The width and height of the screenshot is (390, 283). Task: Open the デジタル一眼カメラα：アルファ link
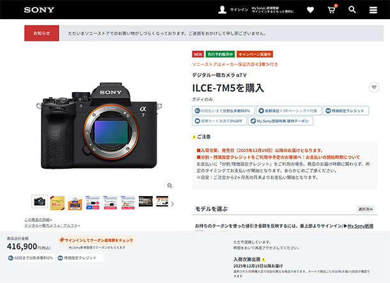pos(52,226)
